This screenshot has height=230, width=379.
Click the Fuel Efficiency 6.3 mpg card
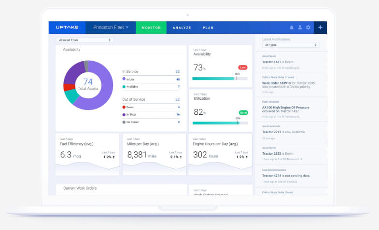tap(87, 154)
